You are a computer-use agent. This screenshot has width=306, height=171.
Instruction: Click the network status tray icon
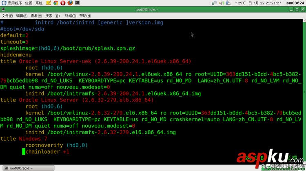click(214, 3)
